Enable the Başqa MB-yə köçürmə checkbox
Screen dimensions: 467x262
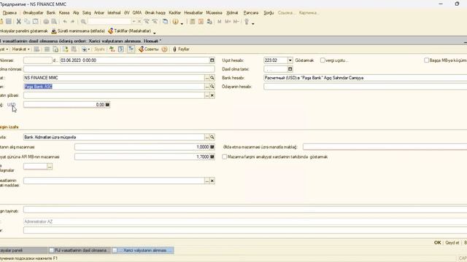[426, 60]
